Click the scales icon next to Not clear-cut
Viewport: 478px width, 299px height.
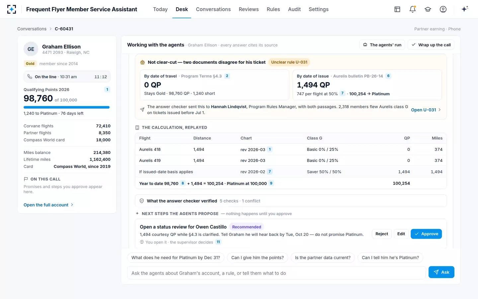coord(142,62)
